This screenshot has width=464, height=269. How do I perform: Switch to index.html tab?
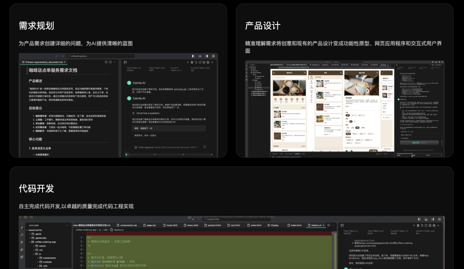(x=294, y=225)
